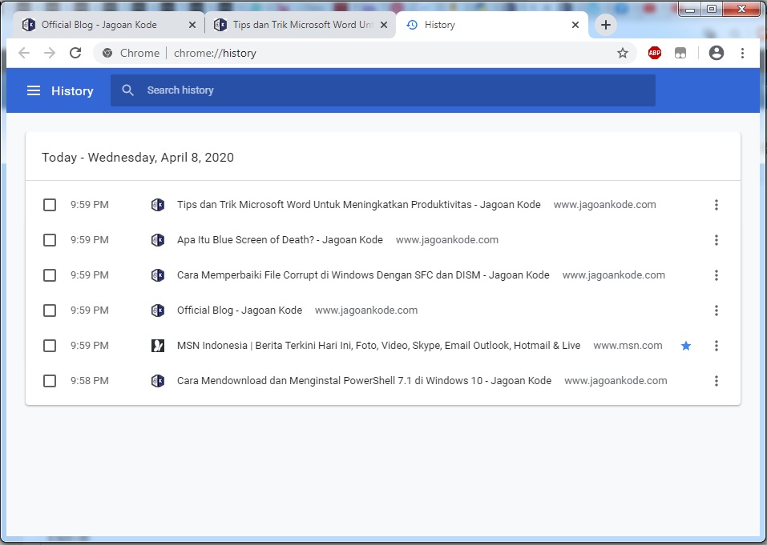Open MSN Indonesia Berita Terkini link
The image size is (767, 545).
(378, 345)
